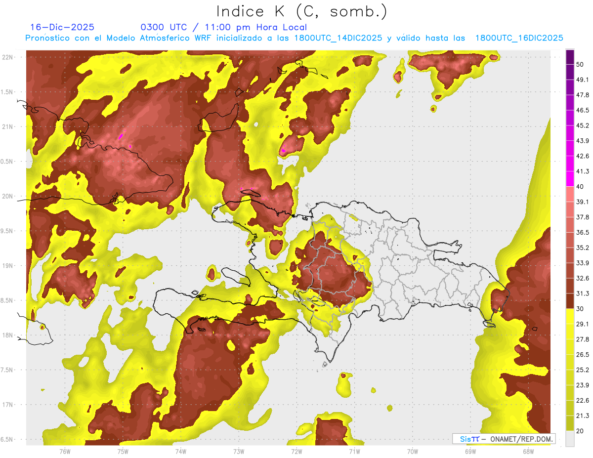Select the colorbar value "49.1"
593x458 pixels.
point(582,79)
